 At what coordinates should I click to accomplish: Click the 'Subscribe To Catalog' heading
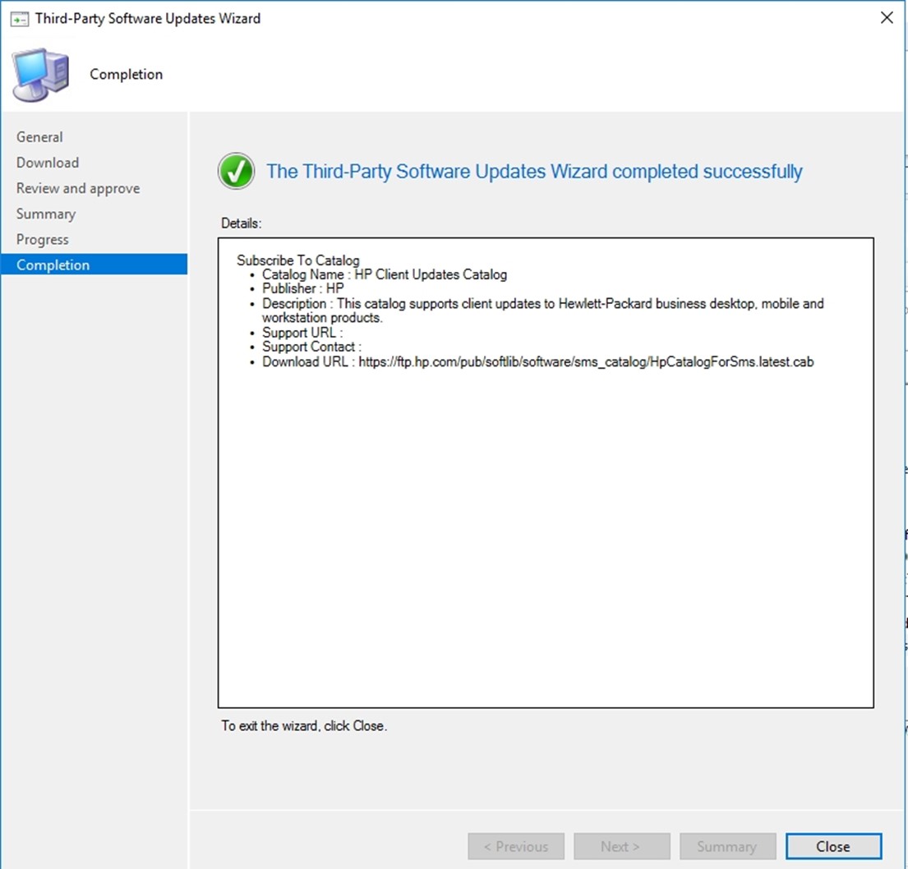[x=298, y=260]
